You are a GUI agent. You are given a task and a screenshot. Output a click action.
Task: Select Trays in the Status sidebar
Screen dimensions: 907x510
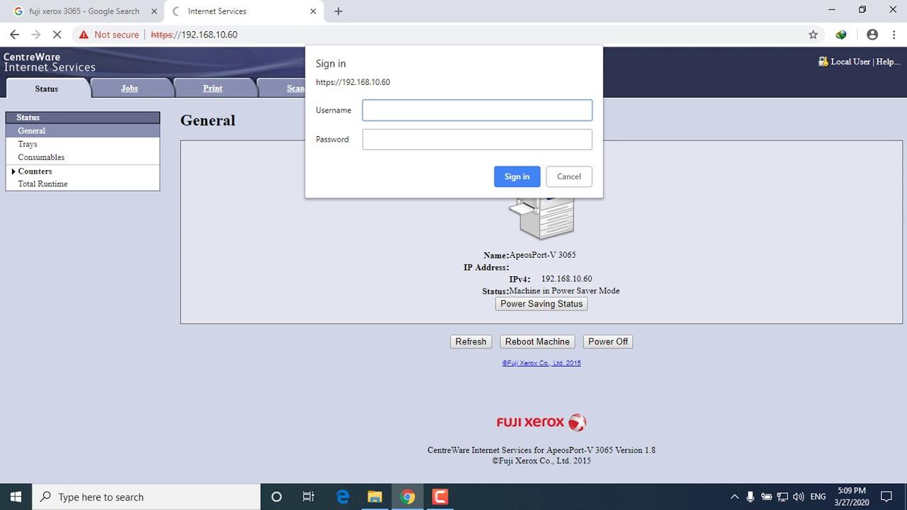[28, 144]
